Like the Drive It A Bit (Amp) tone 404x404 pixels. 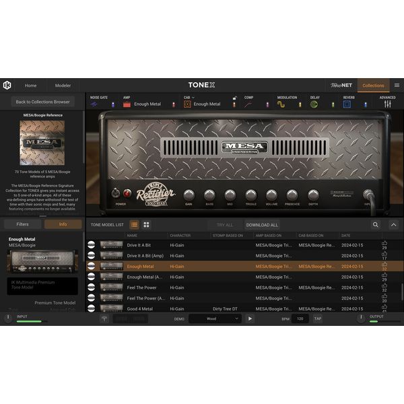click(384, 254)
